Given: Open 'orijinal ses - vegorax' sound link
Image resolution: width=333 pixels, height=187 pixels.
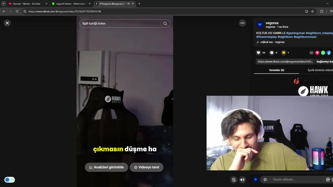Looking at the screenshot, I should coord(272,42).
